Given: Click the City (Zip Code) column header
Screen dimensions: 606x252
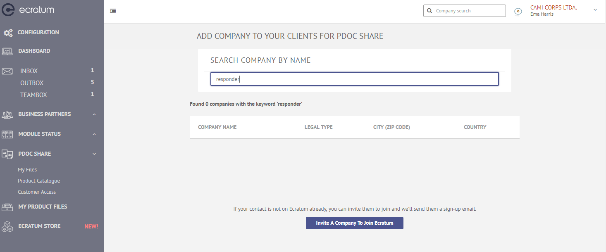Looking at the screenshot, I should 391,127.
